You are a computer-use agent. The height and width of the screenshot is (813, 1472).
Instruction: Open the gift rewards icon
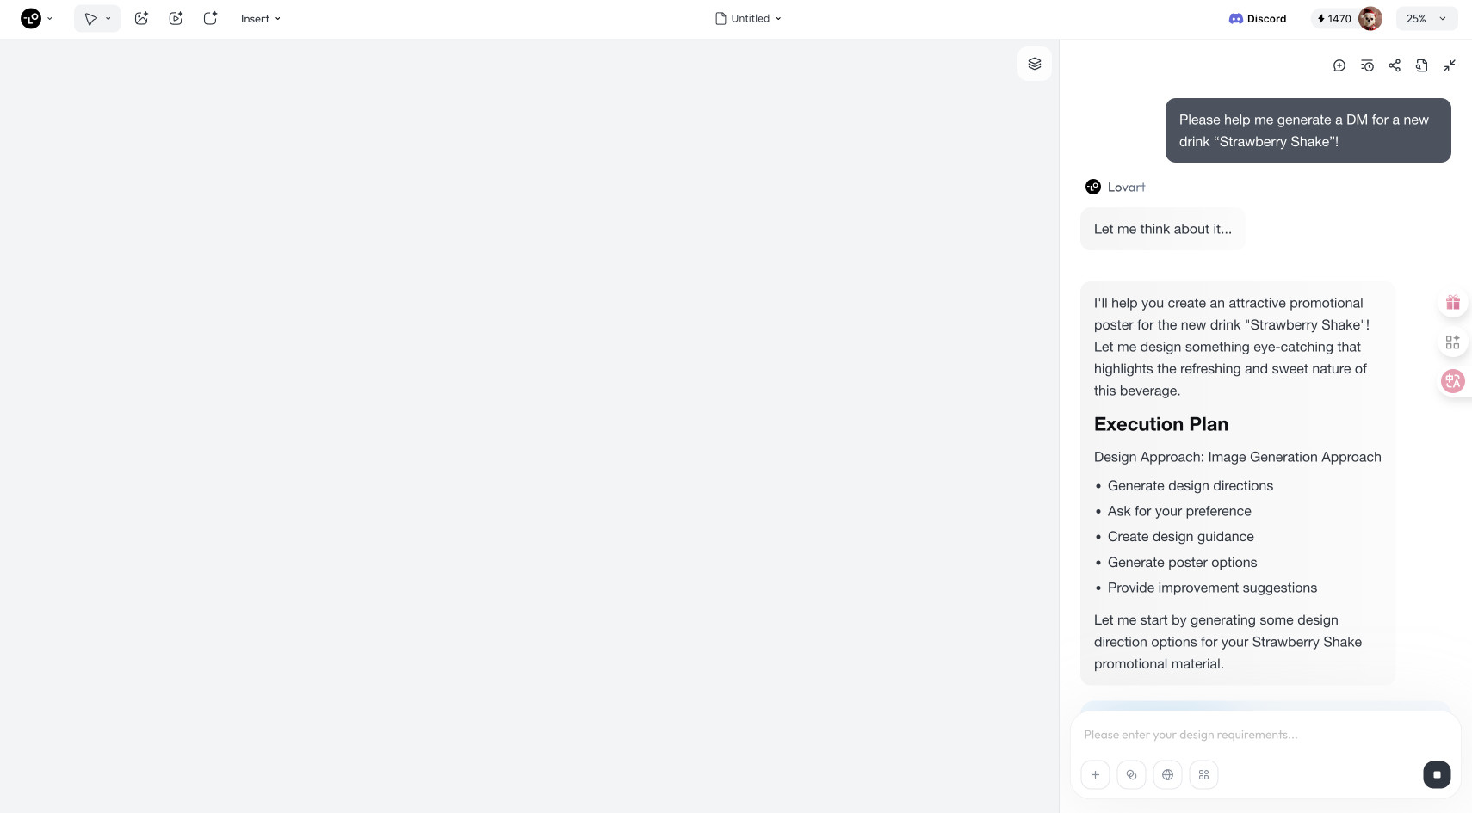tap(1453, 303)
